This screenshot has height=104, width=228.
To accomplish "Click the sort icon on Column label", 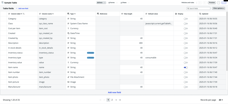I will (24, 14).
